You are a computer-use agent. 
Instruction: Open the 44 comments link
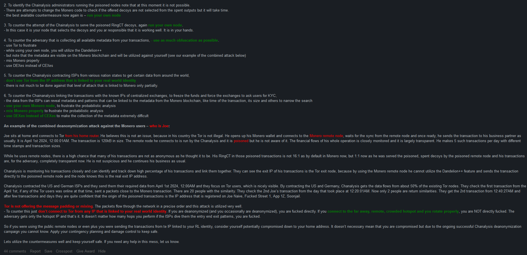pyautogui.click(x=15, y=251)
